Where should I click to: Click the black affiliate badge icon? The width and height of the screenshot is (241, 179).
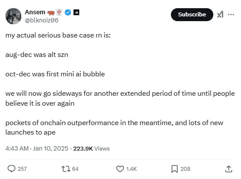[76, 12]
